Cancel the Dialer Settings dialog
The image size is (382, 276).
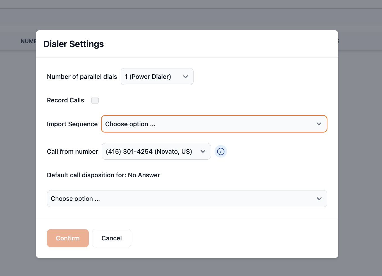[x=112, y=238]
